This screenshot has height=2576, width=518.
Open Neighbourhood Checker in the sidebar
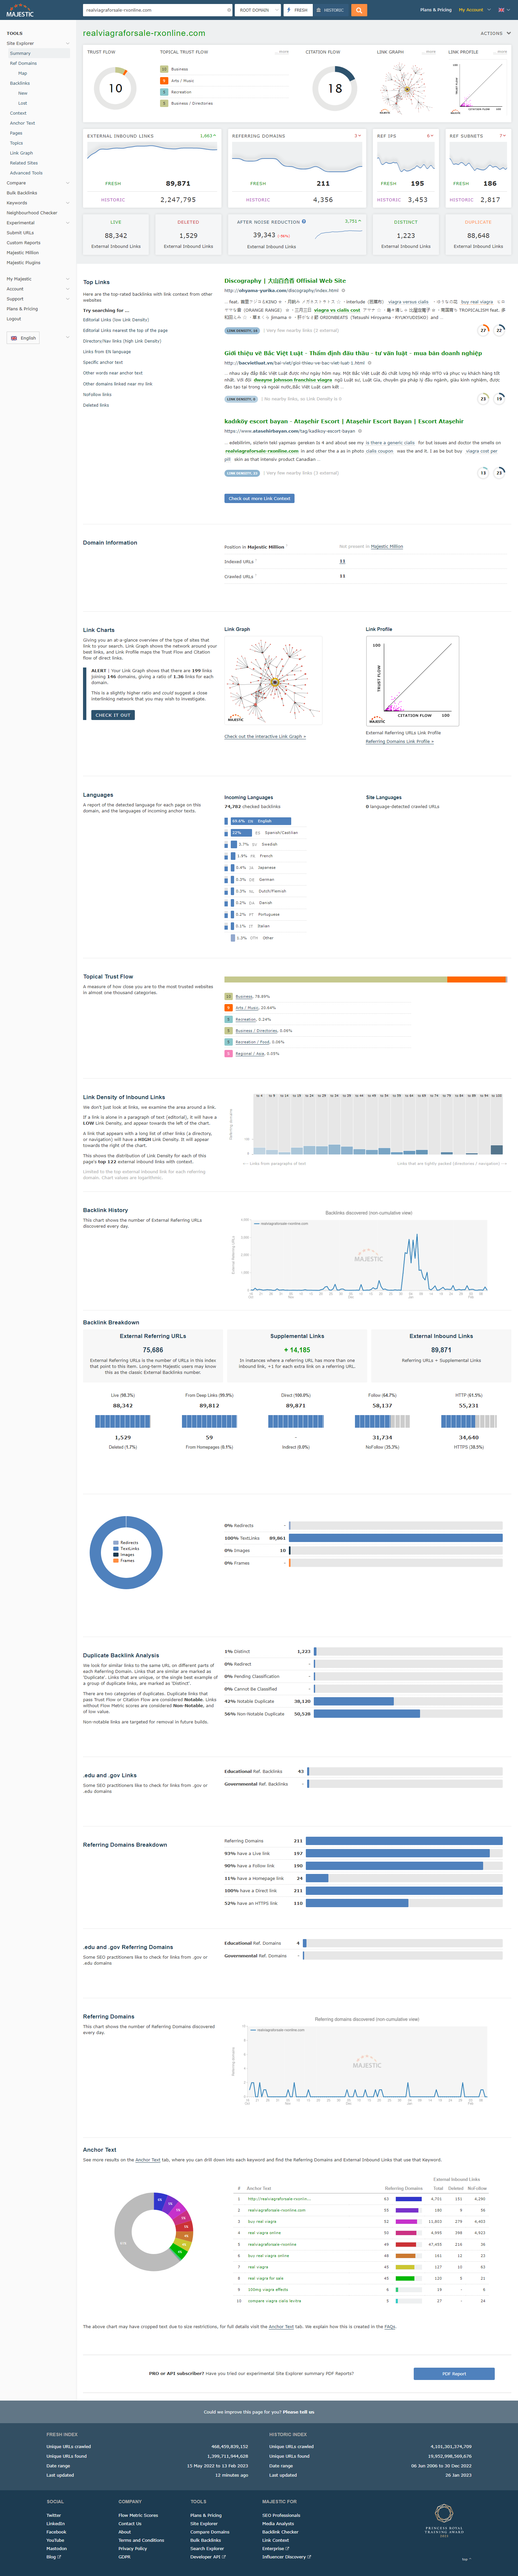pyautogui.click(x=32, y=213)
